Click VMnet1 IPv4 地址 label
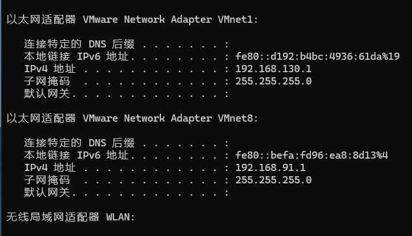 point(50,69)
